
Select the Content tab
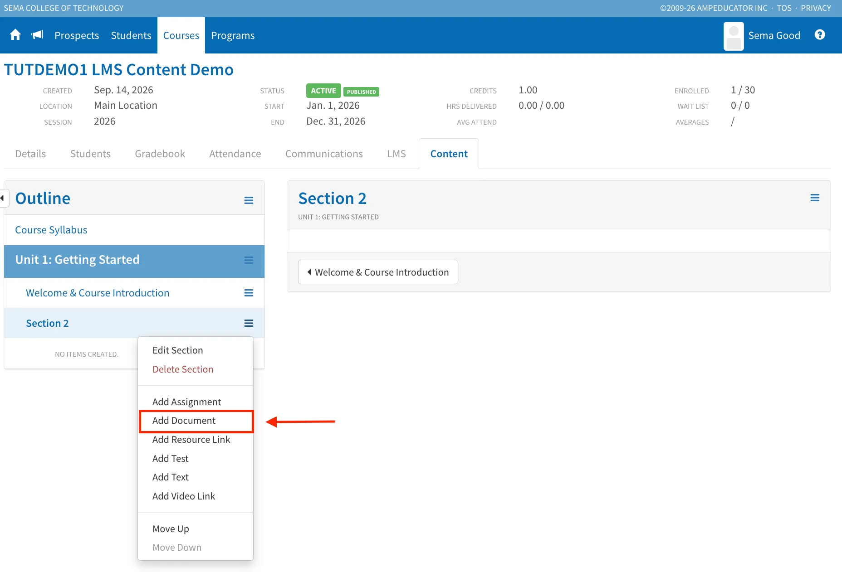click(x=449, y=154)
